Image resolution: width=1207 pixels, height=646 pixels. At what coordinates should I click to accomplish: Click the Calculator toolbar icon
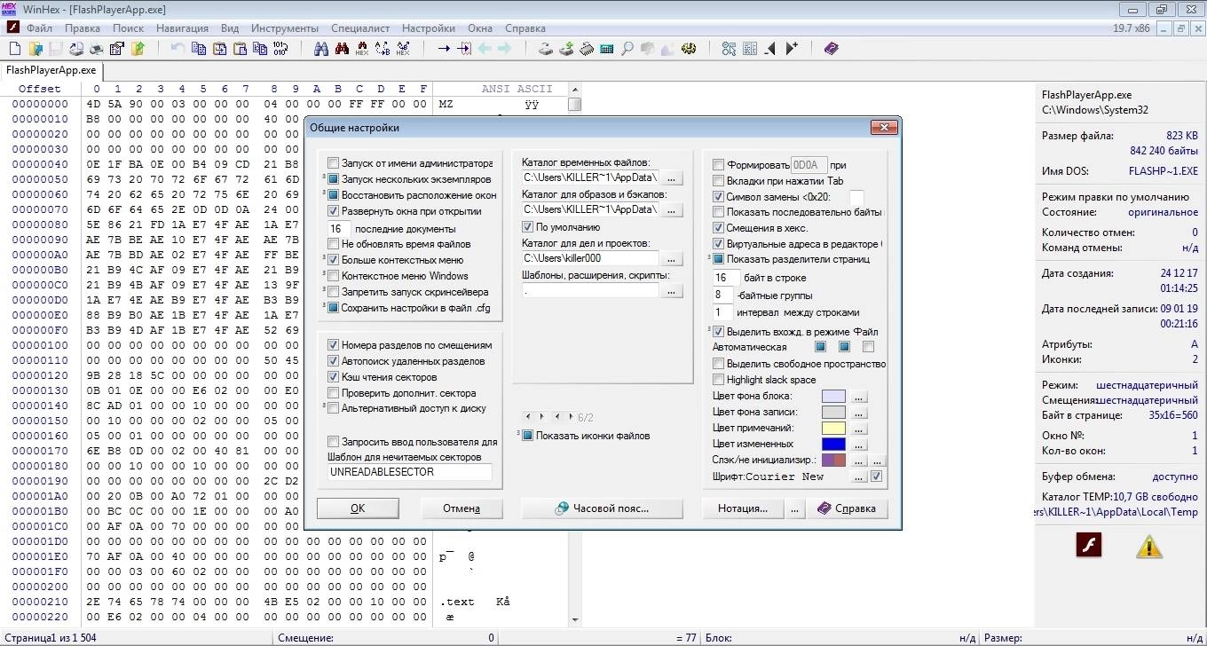(607, 49)
